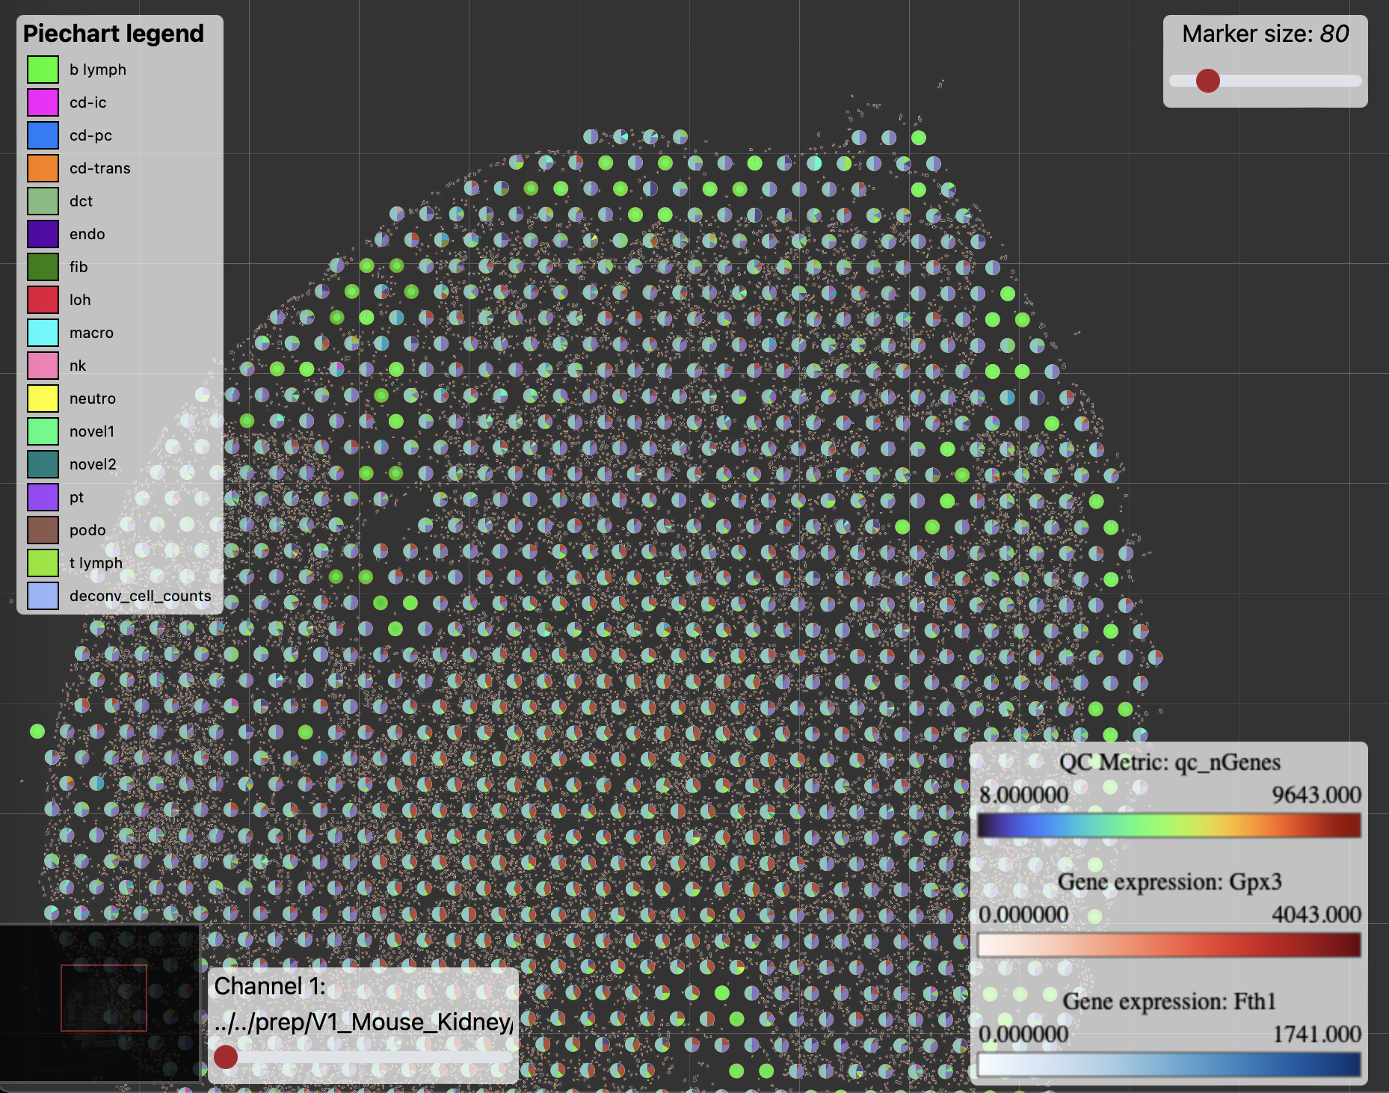1389x1093 pixels.
Task: Click the qc_nGenes rainbow color bar
Action: [x=1168, y=825]
